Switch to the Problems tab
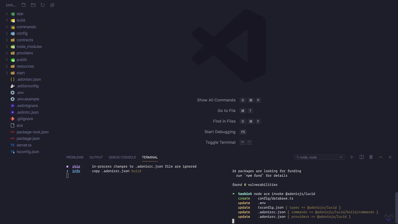Image resolution: width=398 pixels, height=224 pixels. tap(75, 157)
